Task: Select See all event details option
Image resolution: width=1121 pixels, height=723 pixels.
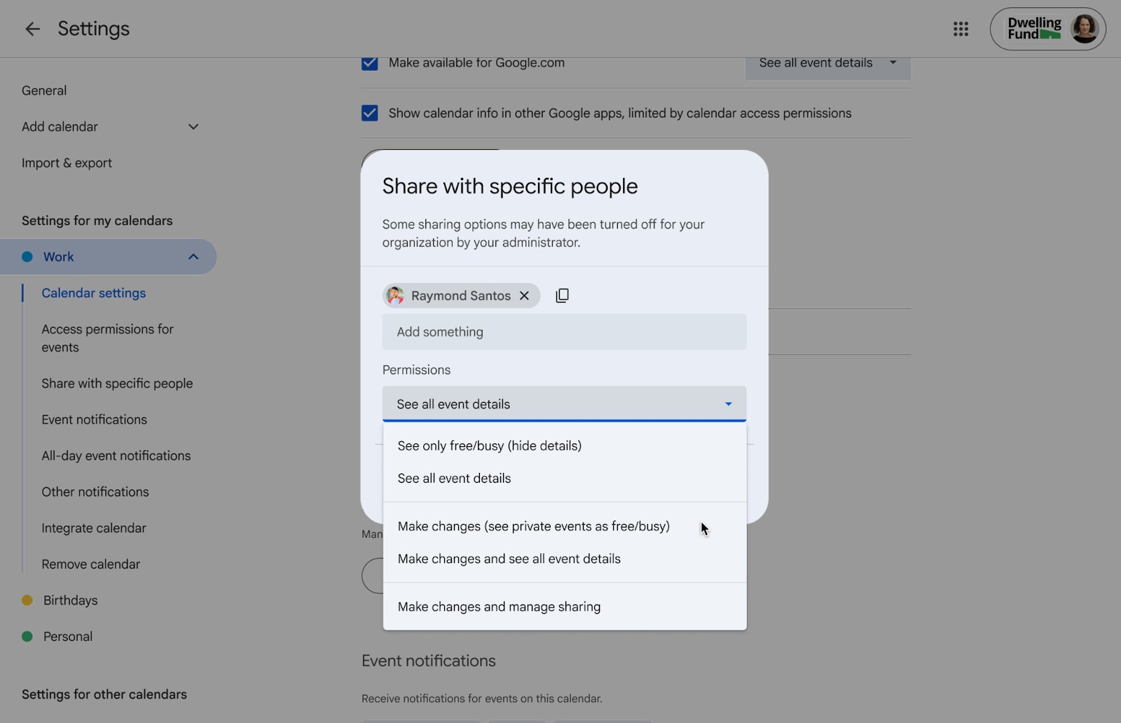Action: coord(565,478)
